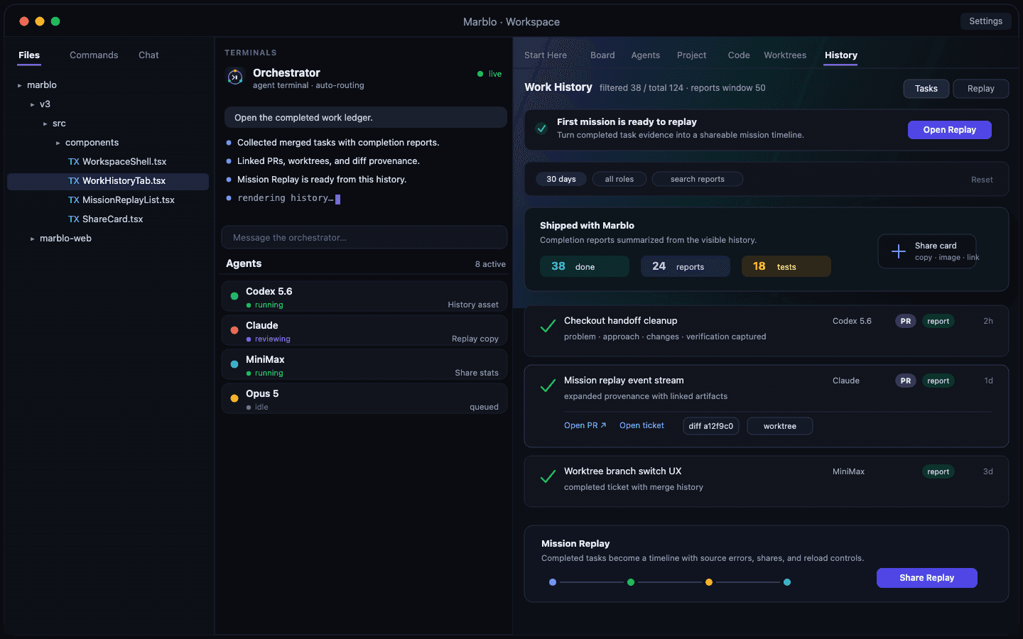Click the PR badge on Checkout handoff cleanup
Screen dimensions: 1023x639
906,321
